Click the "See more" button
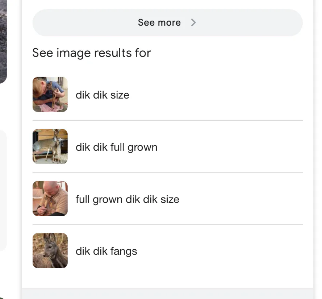 point(167,23)
